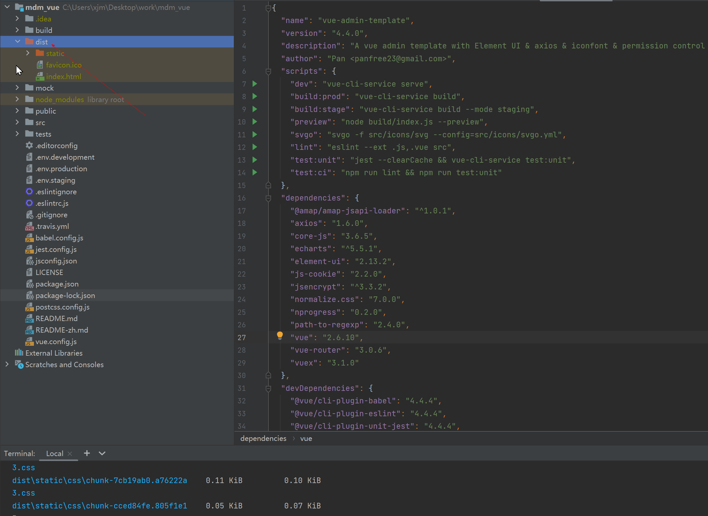Viewport: 708px width, 516px height.
Task: Run the "build:prod" script gutter arrow
Action: click(255, 96)
